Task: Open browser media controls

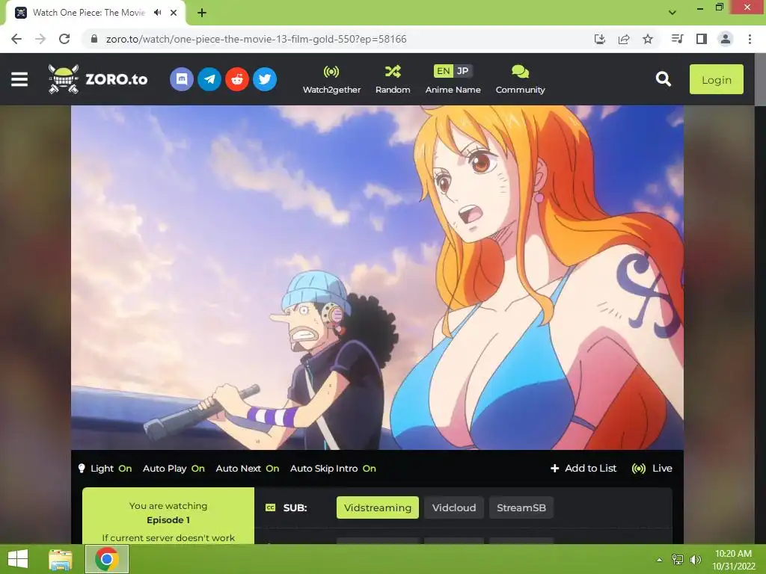Action: (x=677, y=39)
